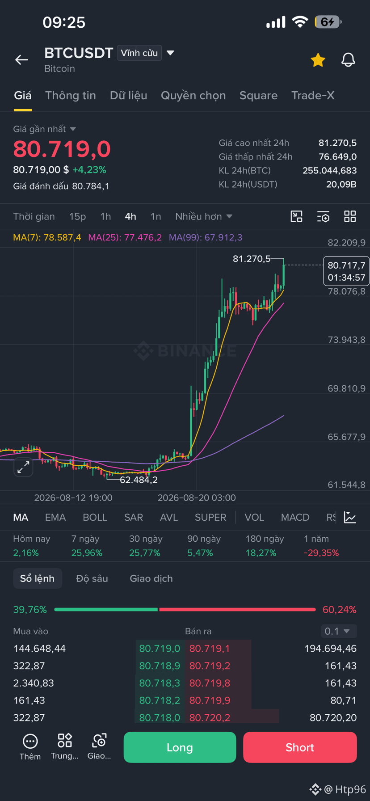This screenshot has width=370, height=801.
Task: Tap the MA(99) 67.912,3 legend value
Action: [206, 237]
